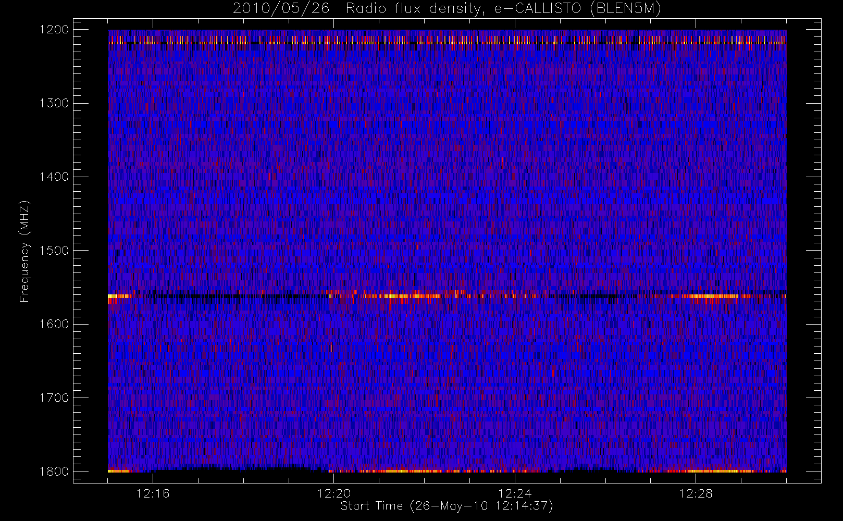Select the 1500 frequency tick label
The width and height of the screenshot is (843, 521).
click(54, 251)
